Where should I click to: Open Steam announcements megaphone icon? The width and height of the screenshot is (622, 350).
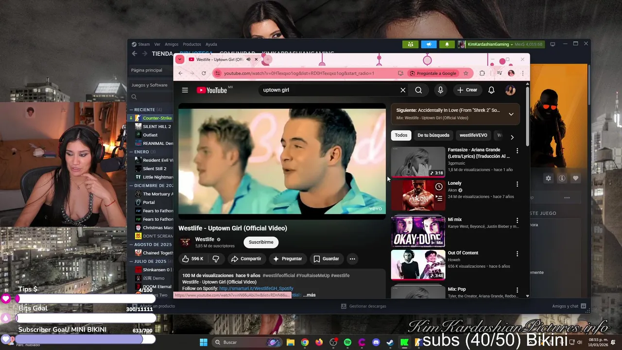click(x=429, y=44)
